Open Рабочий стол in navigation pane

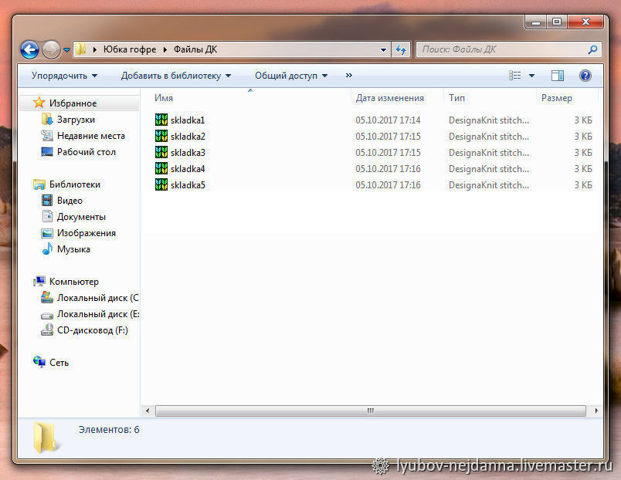[x=87, y=152]
